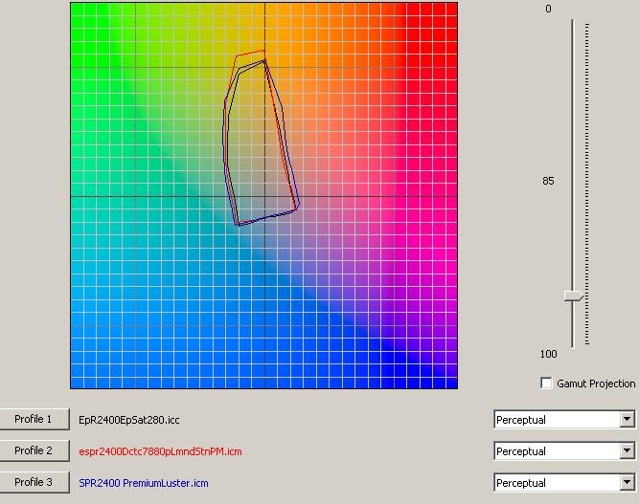Enable the Gamut Projection checkbox
The image size is (639, 504).
[x=546, y=383]
